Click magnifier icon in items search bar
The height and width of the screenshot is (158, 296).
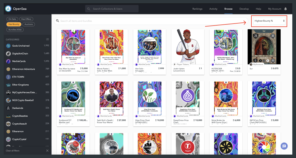58,21
